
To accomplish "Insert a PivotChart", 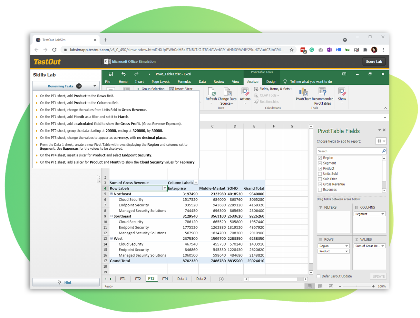I will point(303,94).
